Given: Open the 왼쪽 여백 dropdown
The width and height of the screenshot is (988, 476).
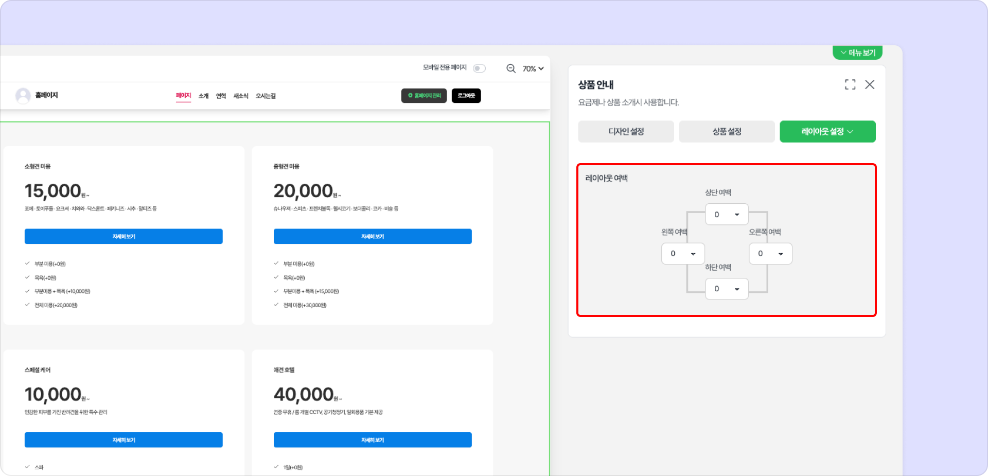Looking at the screenshot, I should [683, 254].
